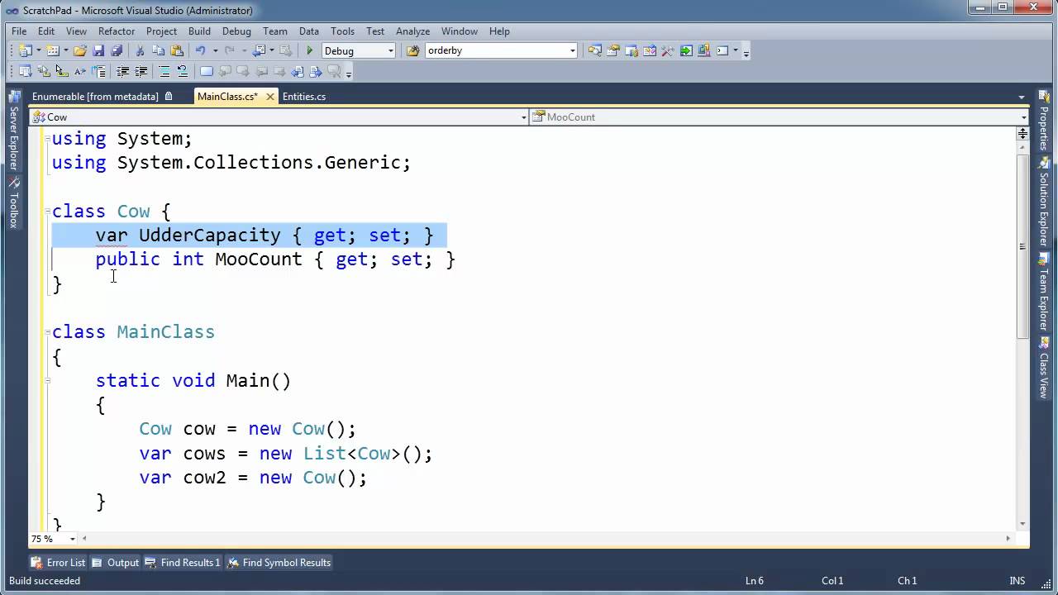The width and height of the screenshot is (1058, 595).
Task: Click the Save All icon
Action: tap(117, 51)
